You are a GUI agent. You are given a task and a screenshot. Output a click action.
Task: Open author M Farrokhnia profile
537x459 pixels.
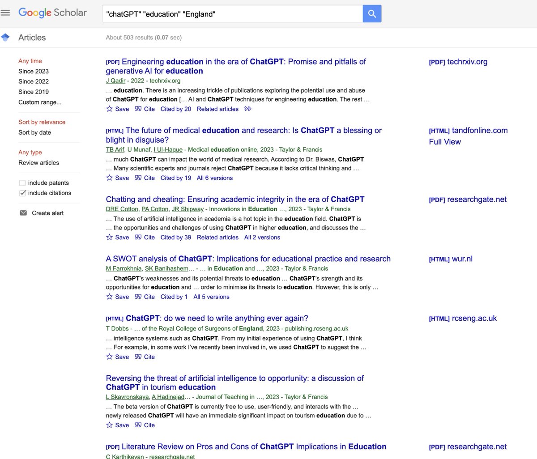124,268
